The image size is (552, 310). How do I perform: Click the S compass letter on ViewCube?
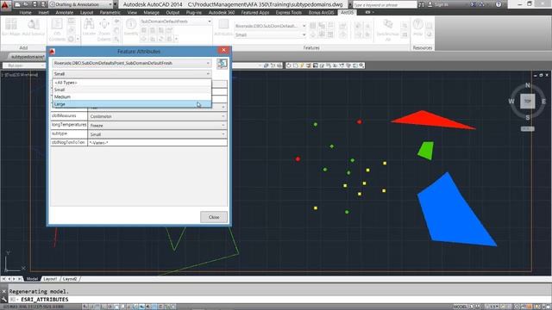click(527, 117)
